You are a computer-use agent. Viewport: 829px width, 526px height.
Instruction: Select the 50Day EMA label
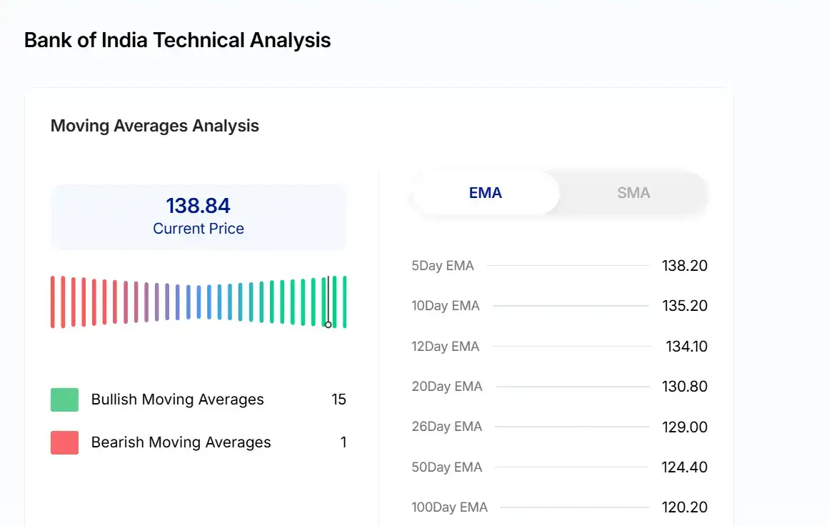point(447,467)
